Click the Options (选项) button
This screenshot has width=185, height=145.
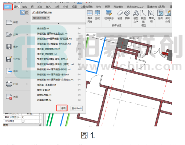pyautogui.click(x=63, y=108)
